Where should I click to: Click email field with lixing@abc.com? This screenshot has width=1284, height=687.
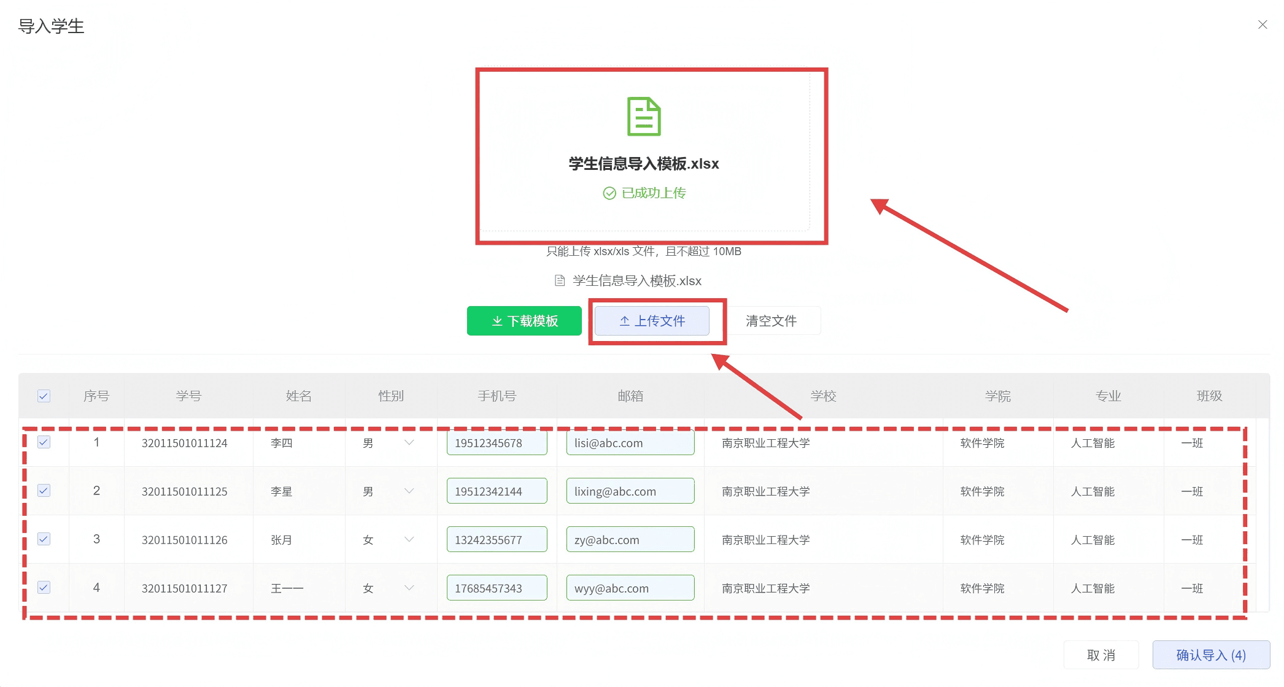[630, 491]
